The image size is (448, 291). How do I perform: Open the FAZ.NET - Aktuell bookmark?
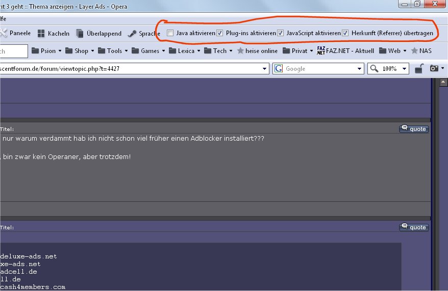tap(345, 51)
